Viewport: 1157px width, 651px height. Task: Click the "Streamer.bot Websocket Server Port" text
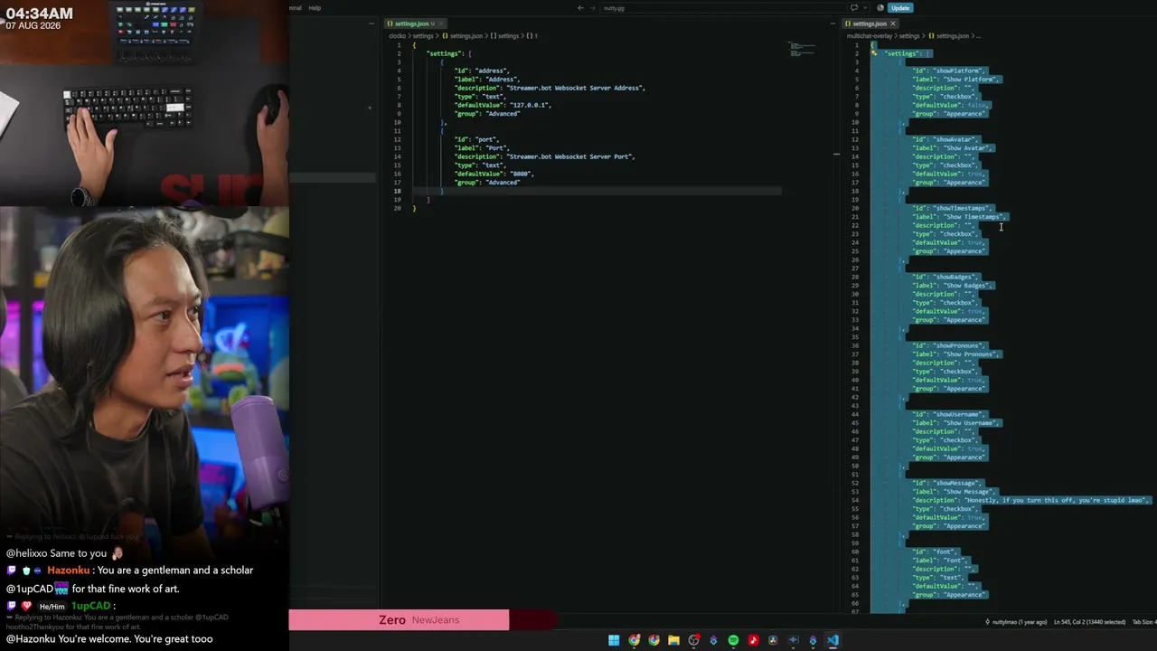click(569, 156)
